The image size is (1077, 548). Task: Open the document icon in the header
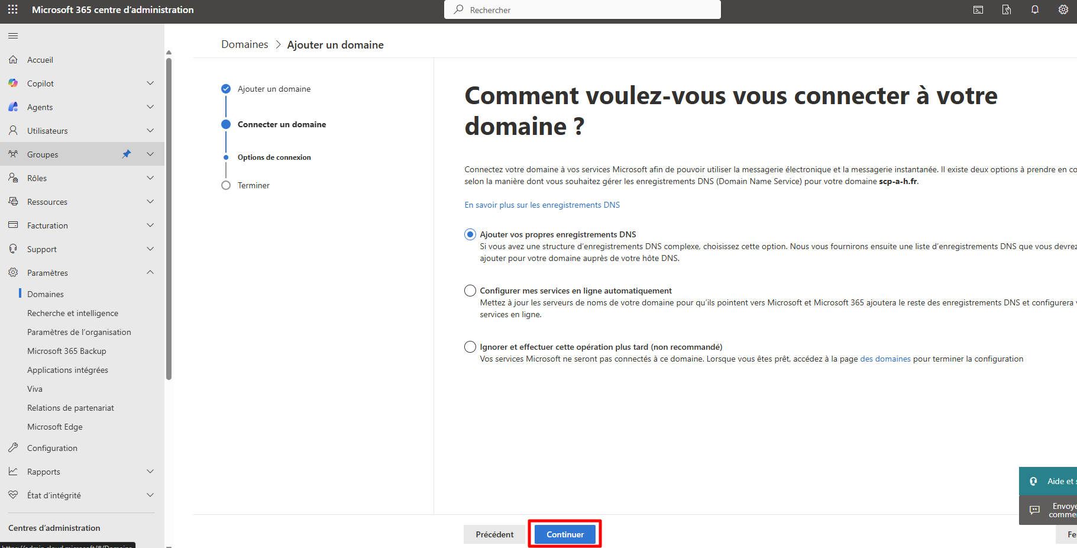coord(1007,9)
